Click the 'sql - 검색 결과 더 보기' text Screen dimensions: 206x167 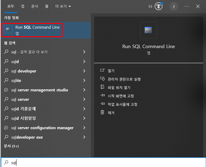(29, 52)
